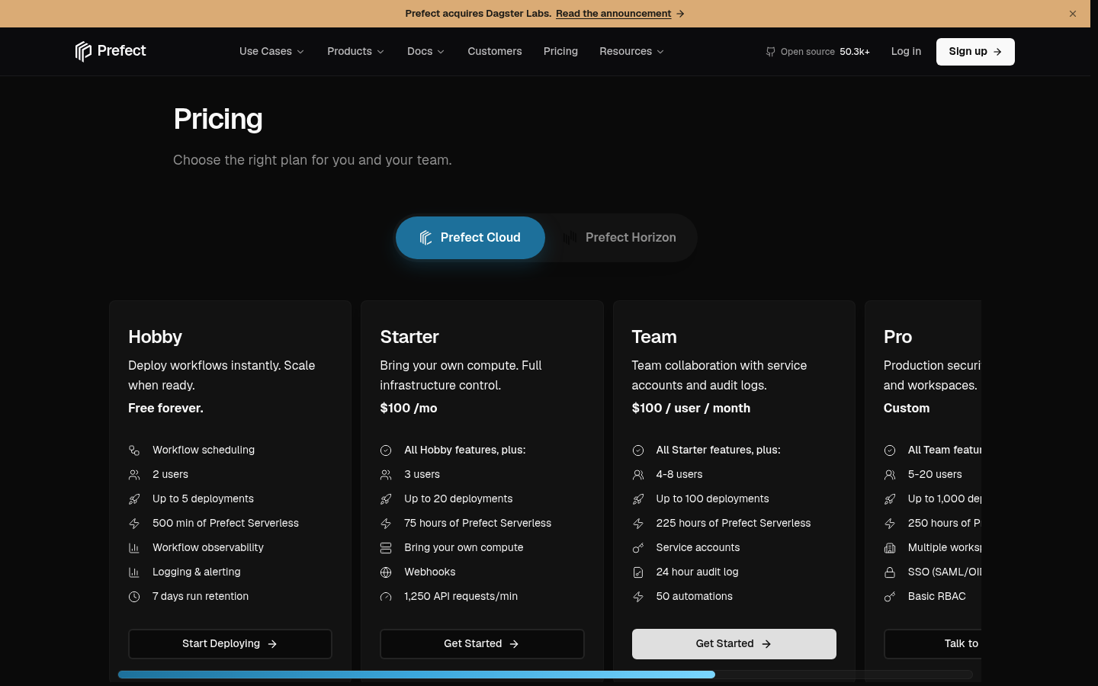Screen dimensions: 1098x686
Task: Click gauge icon beside 1,250 API requests/min
Action: [x=386, y=597]
